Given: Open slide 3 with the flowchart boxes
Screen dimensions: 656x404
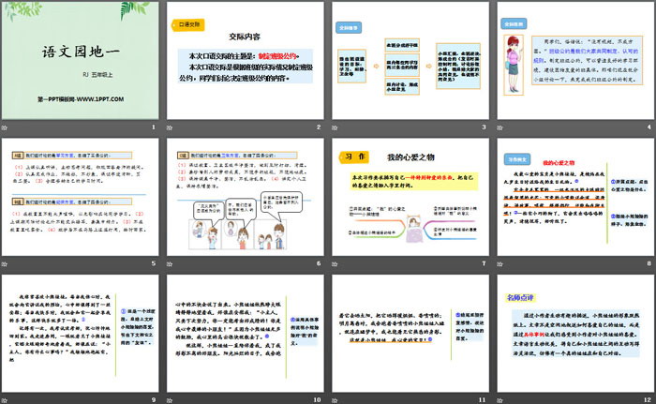Looking at the screenshot, I should pyautogui.click(x=410, y=60).
